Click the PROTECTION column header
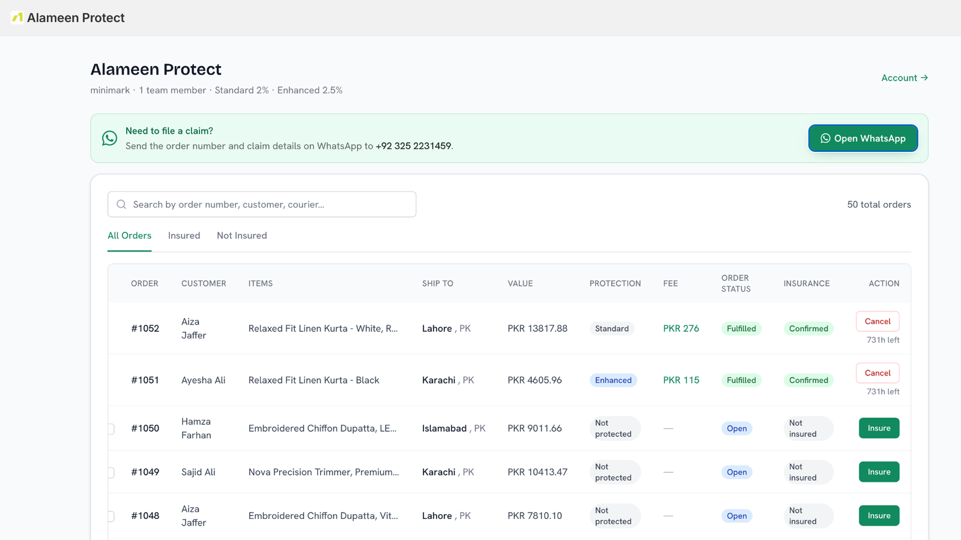961x540 pixels. click(x=615, y=283)
